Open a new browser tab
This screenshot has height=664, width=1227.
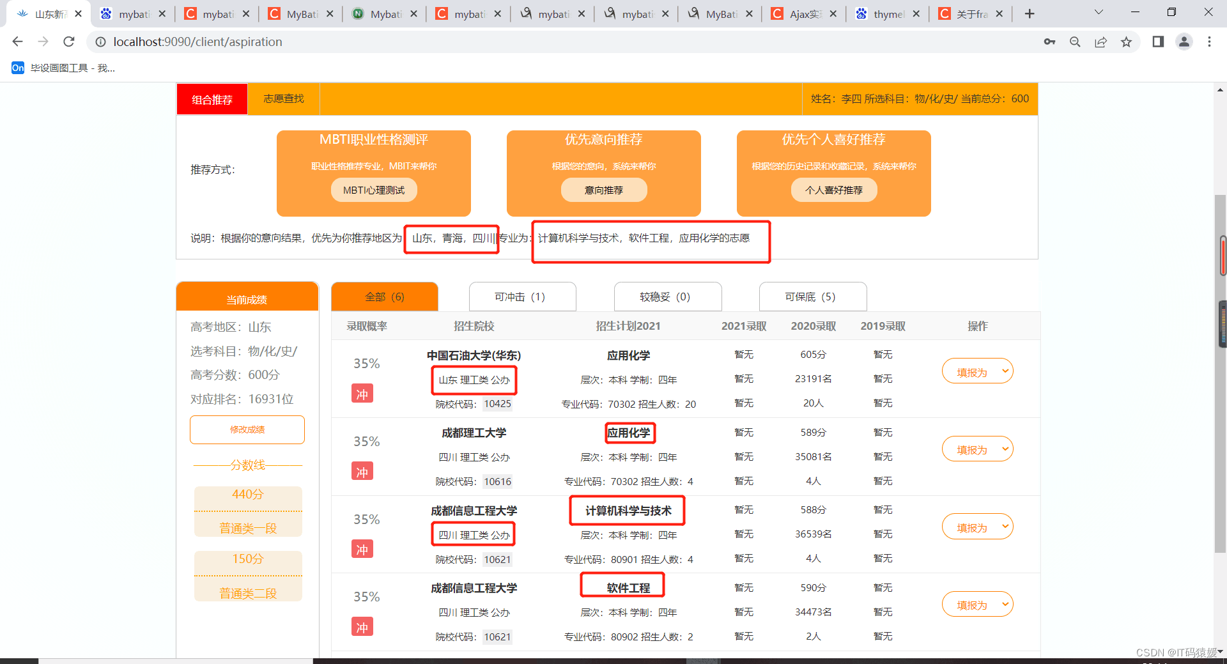click(x=1030, y=13)
